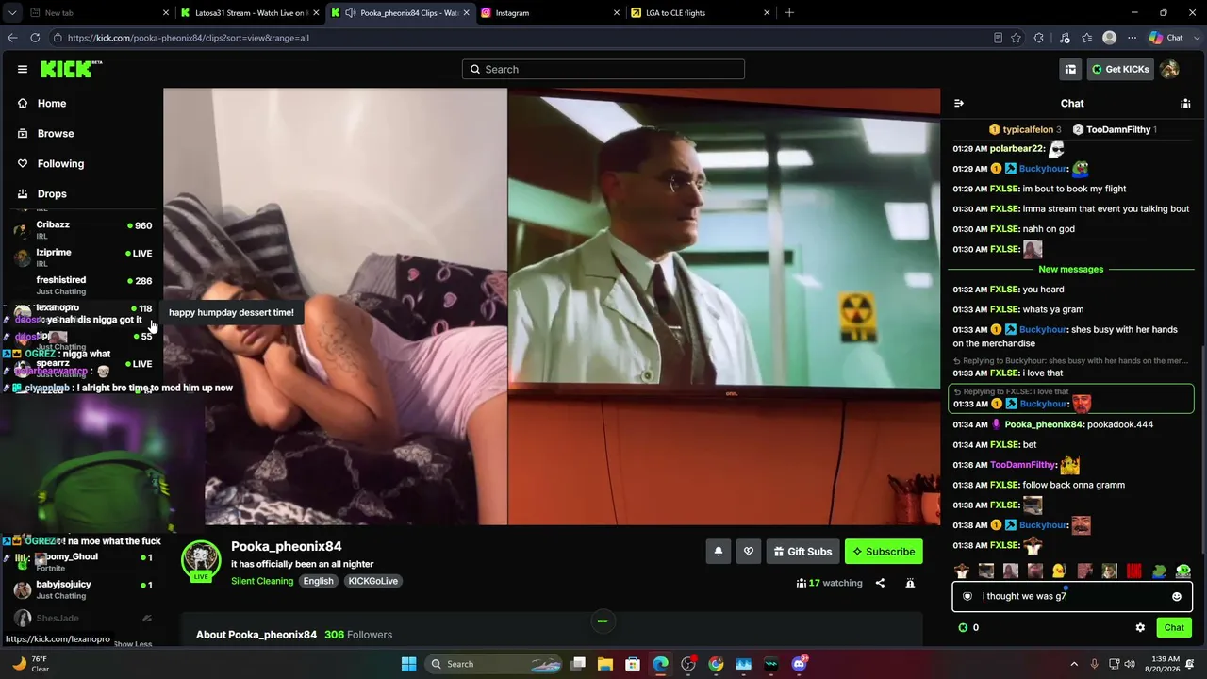The width and height of the screenshot is (1207, 679).
Task: Open babyjsojuicy channel in sidebar
Action: pos(82,589)
